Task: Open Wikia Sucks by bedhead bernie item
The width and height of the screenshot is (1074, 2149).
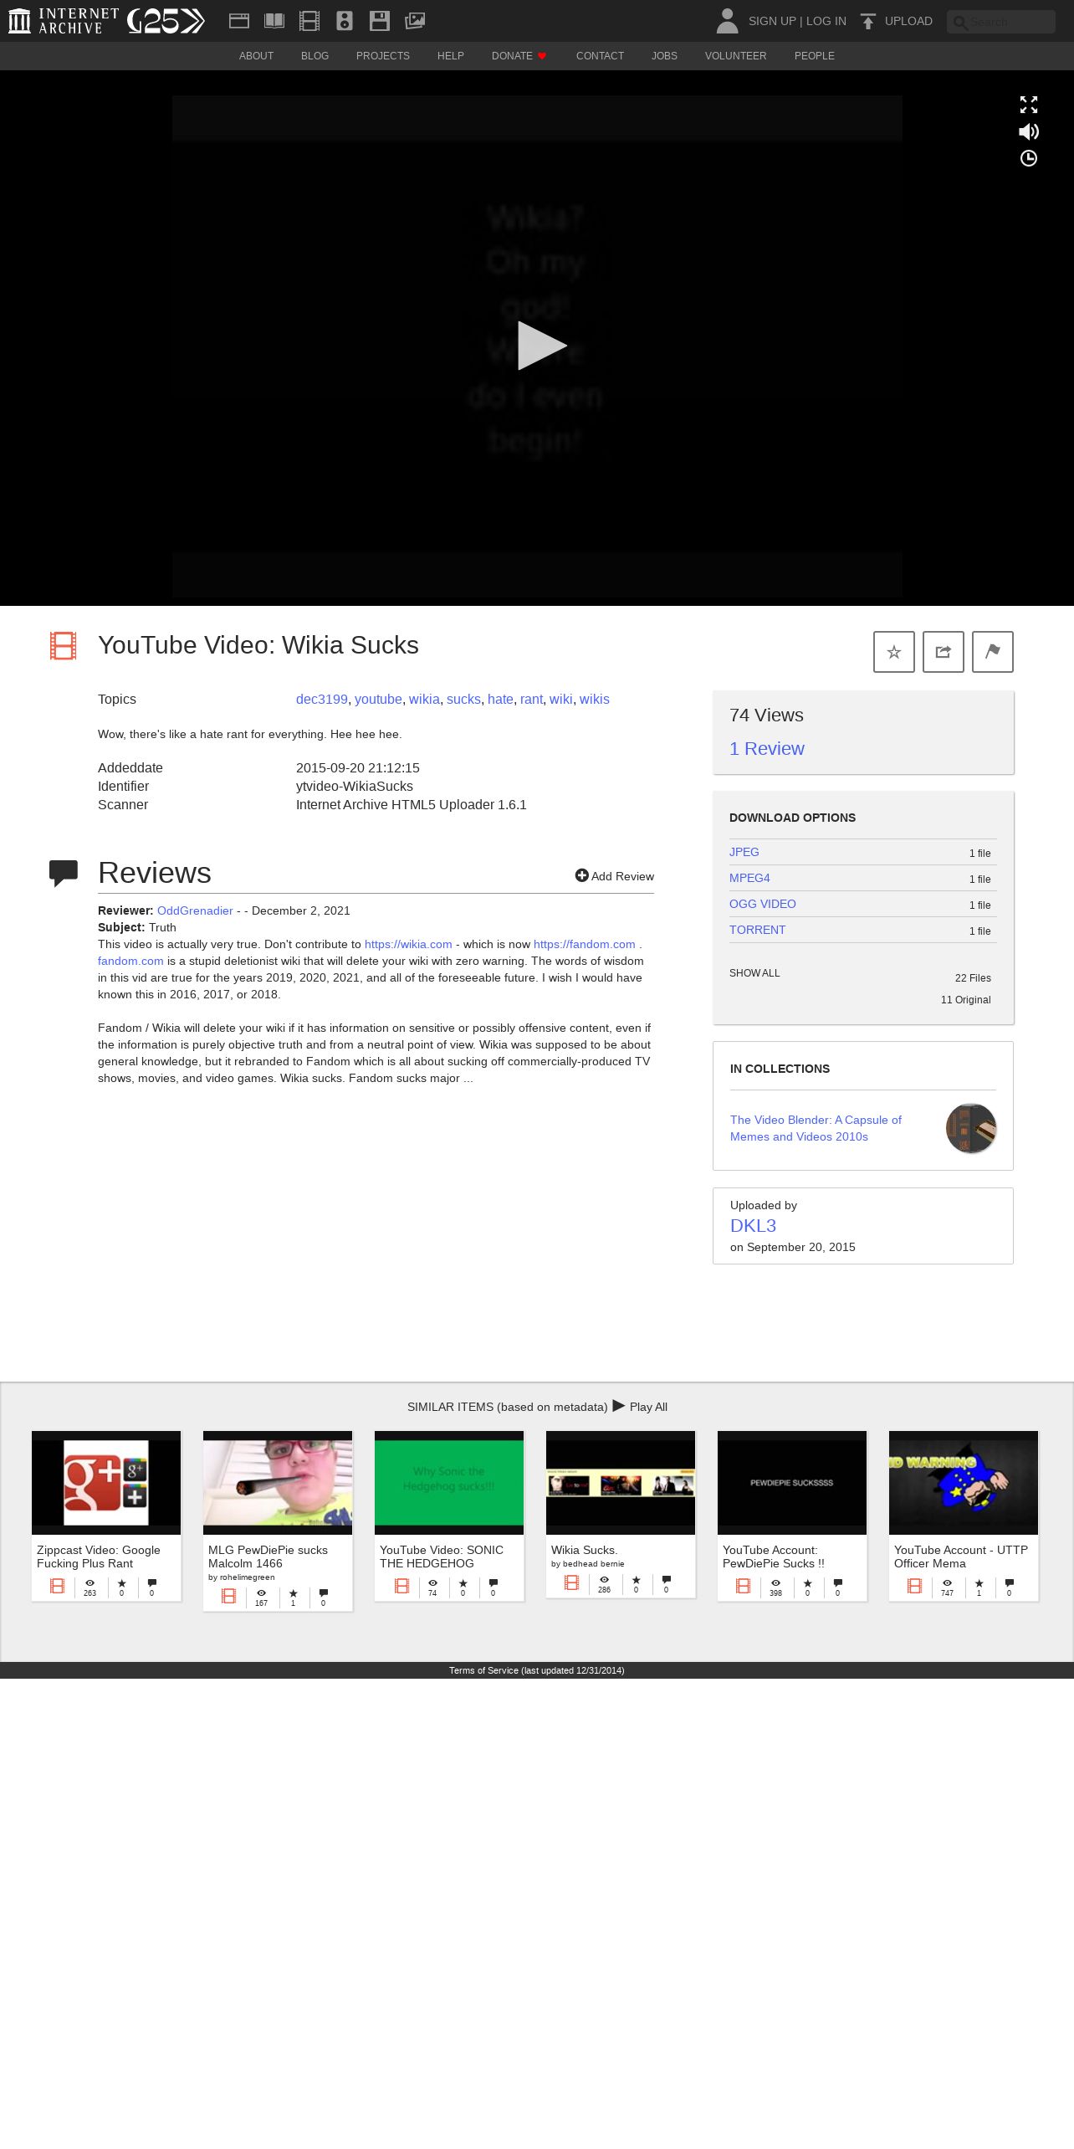Action: (621, 1514)
